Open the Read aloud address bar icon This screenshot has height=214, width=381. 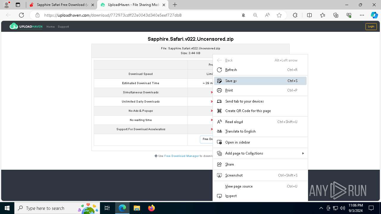[267, 15]
